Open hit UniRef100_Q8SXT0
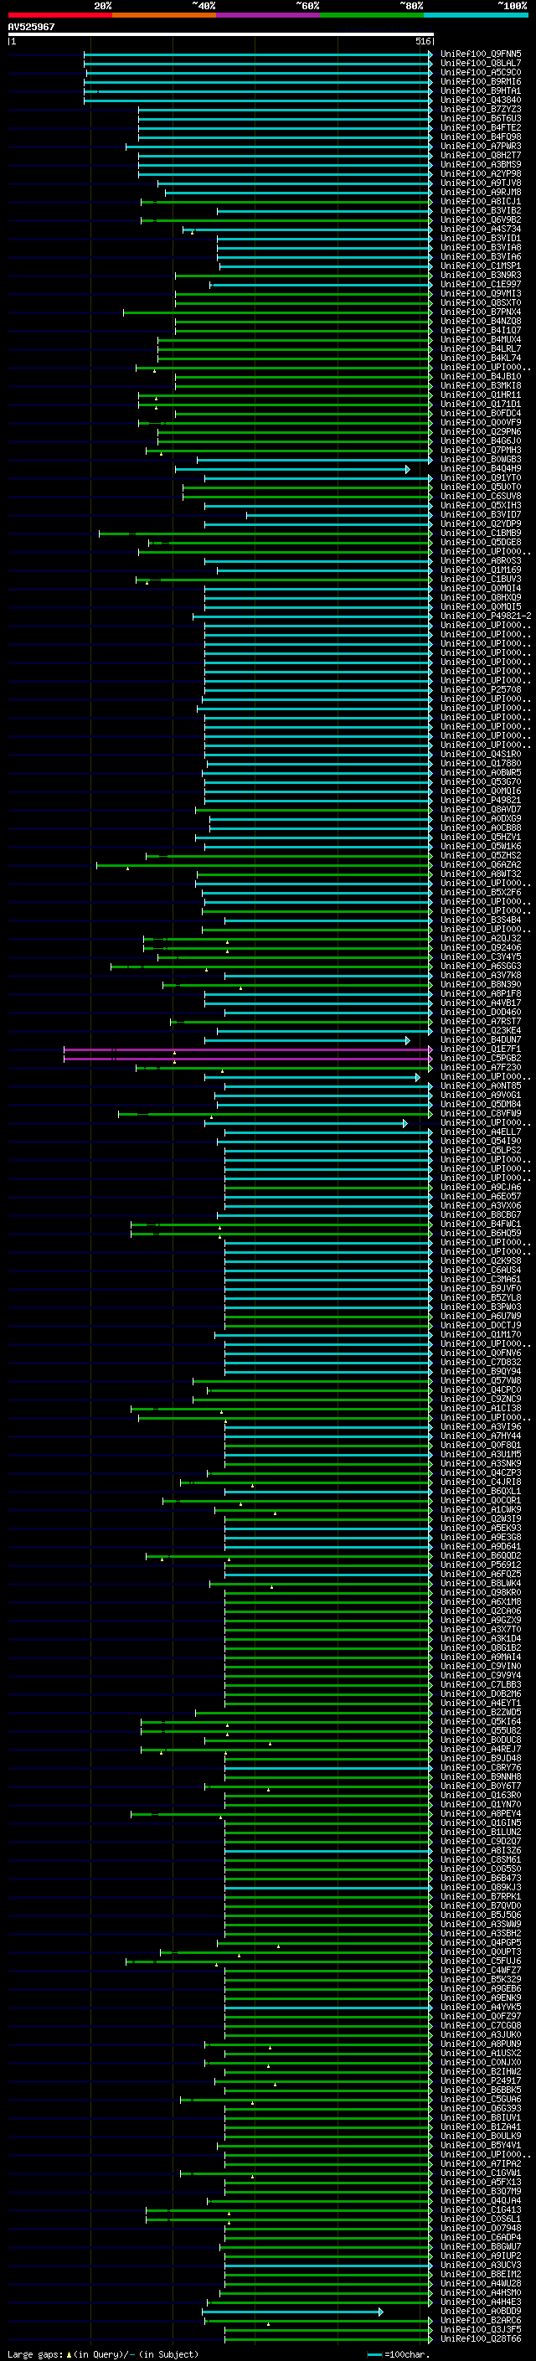Viewport: 536px width, 2361px height. click(x=481, y=302)
